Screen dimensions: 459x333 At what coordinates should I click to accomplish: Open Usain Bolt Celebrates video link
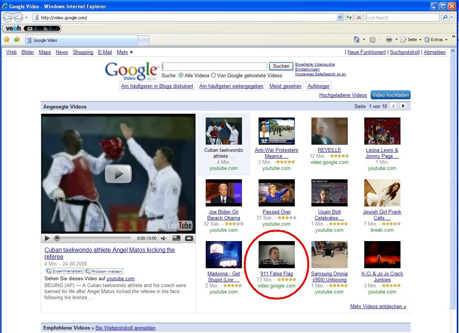[x=329, y=215]
